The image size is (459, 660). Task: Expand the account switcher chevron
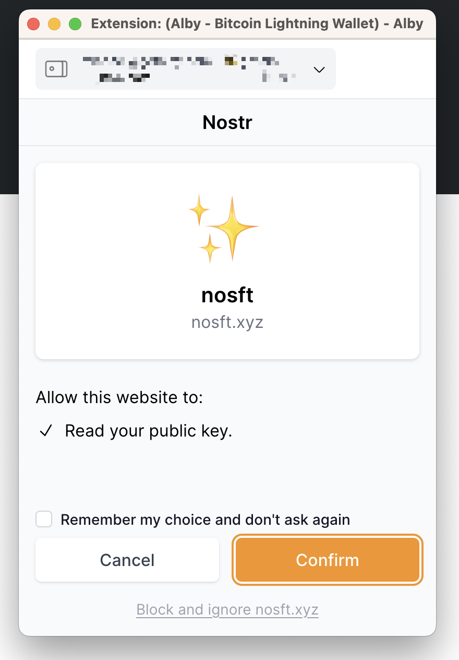coord(319,69)
